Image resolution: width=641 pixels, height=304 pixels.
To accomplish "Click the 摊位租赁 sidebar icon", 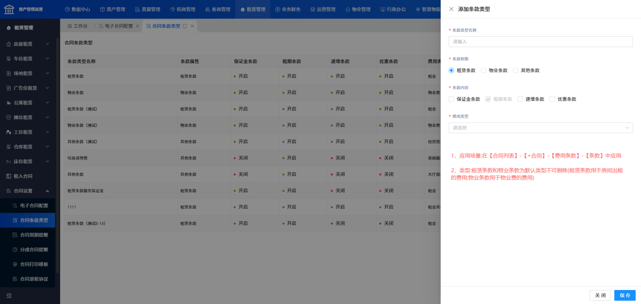I will (x=9, y=117).
